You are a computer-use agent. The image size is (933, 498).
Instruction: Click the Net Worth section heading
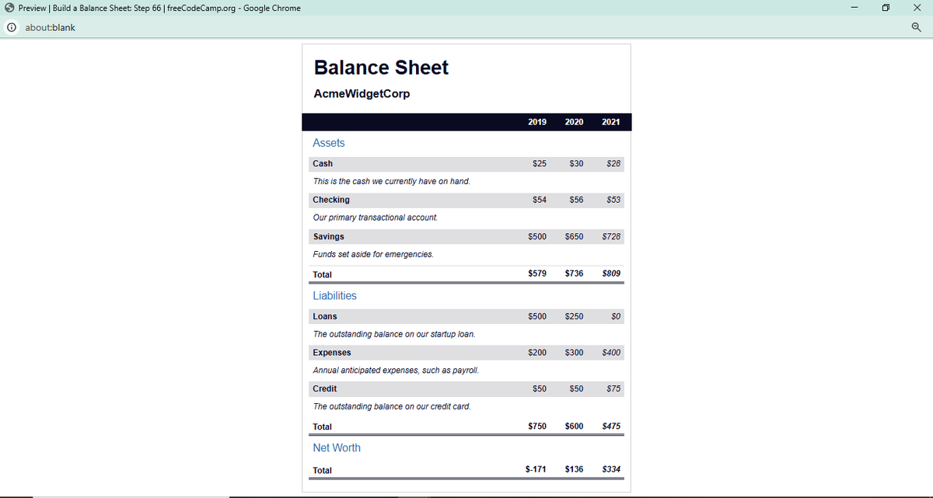[x=337, y=448]
